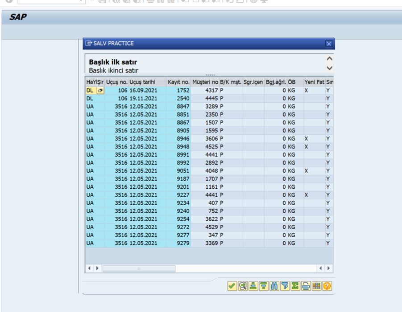Open the Details magnifier icon
Image resolution: width=402 pixels, height=312 pixels.
point(242,286)
